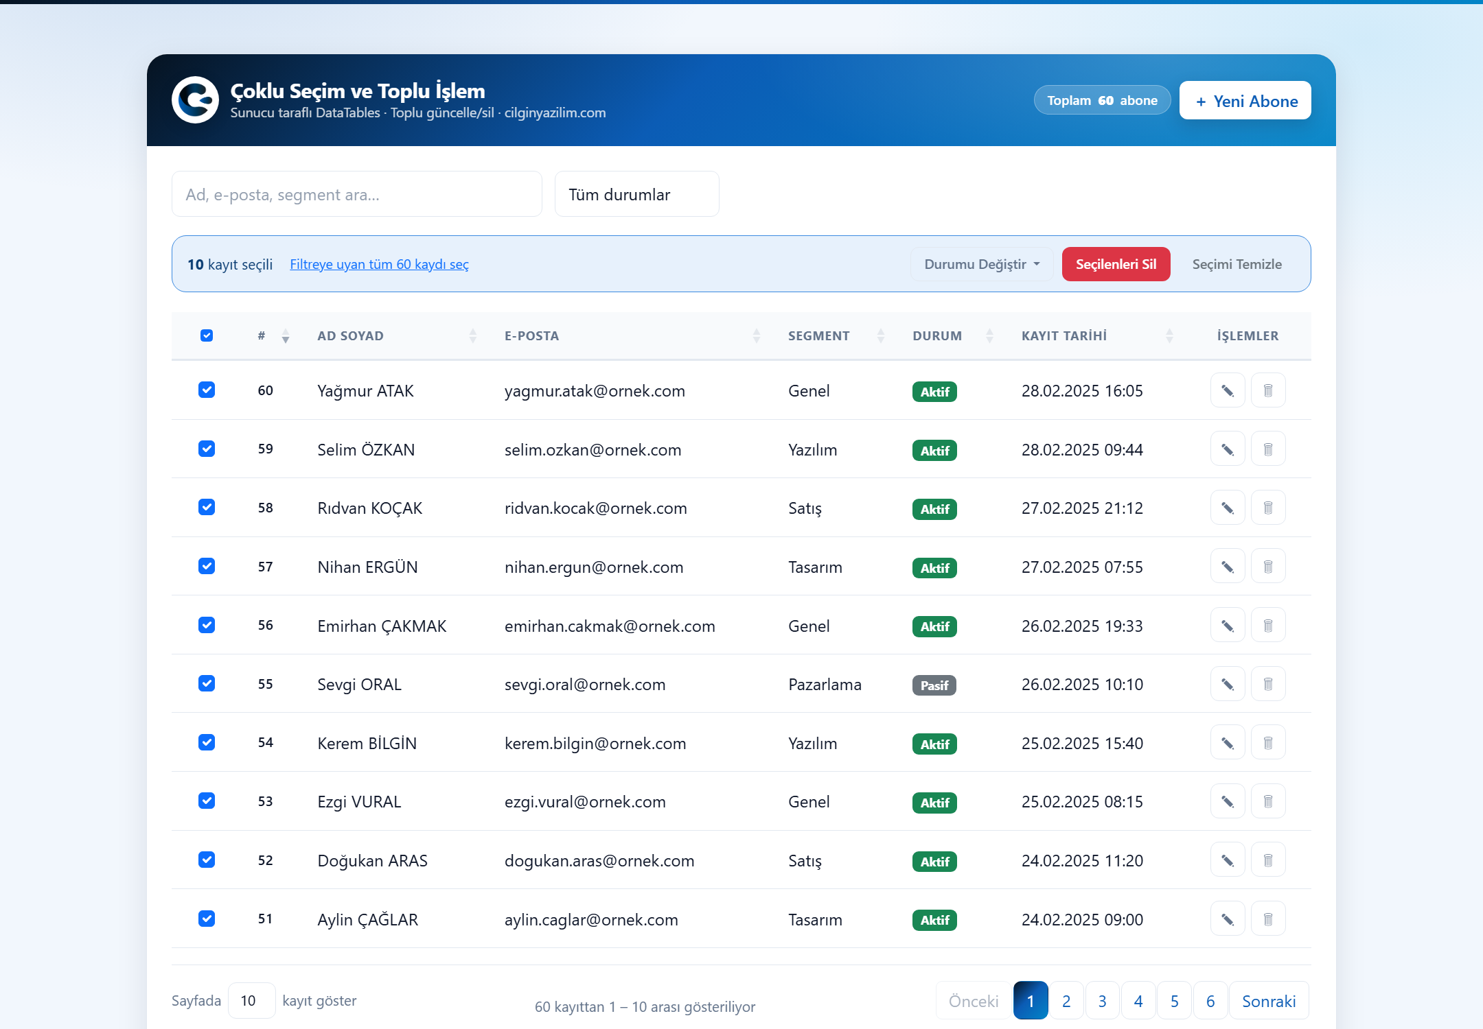Edit Sevgi ORAL's record with the pencil
Viewport: 1483px width, 1029px height.
coord(1228,684)
